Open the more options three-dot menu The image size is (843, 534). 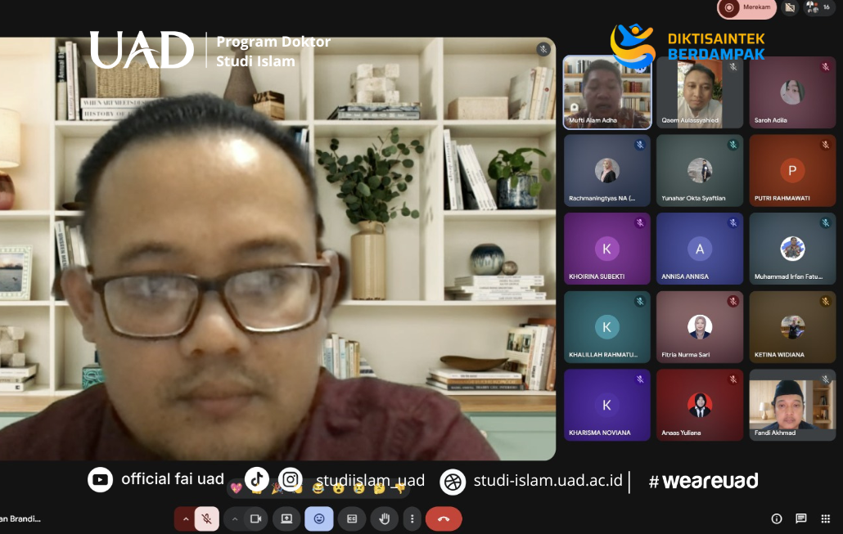tap(412, 518)
